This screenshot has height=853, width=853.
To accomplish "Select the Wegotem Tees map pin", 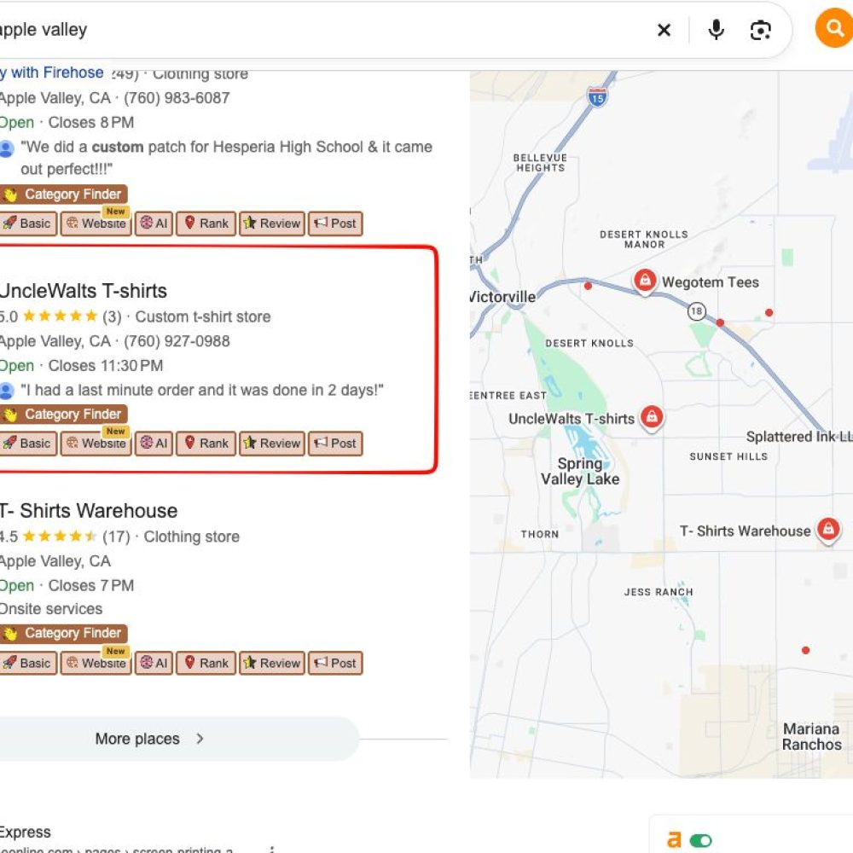I will point(645,281).
